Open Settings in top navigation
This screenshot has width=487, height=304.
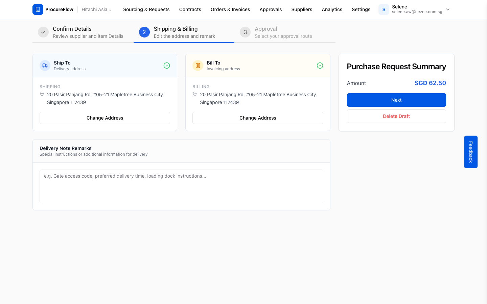[x=361, y=9]
